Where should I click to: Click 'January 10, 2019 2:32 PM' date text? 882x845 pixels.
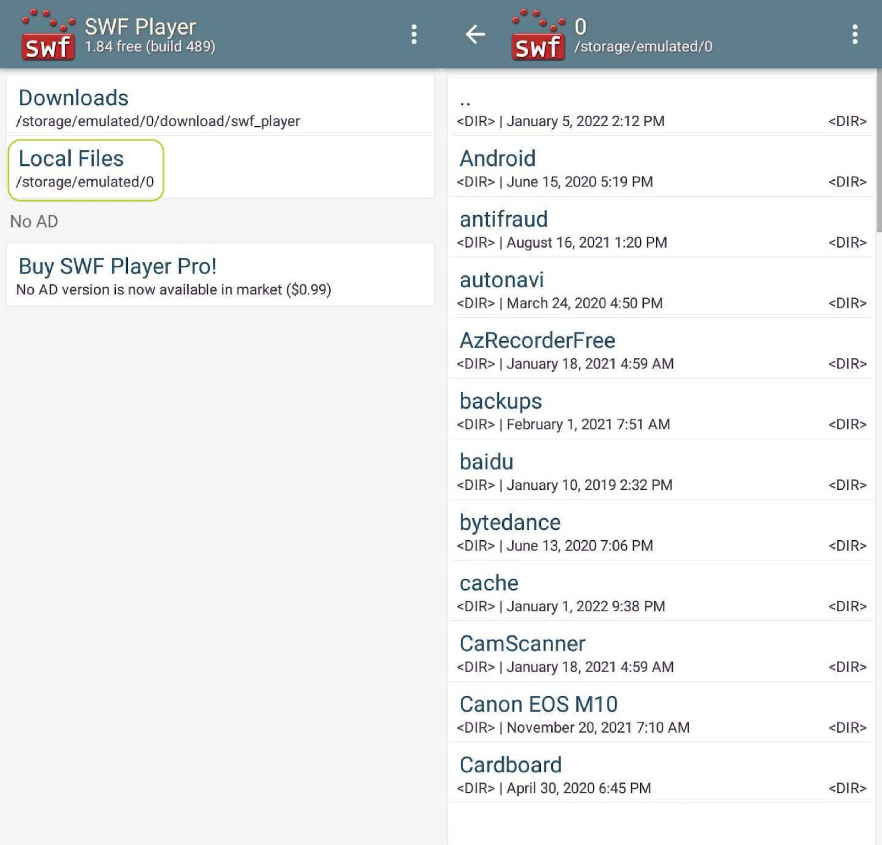(589, 485)
